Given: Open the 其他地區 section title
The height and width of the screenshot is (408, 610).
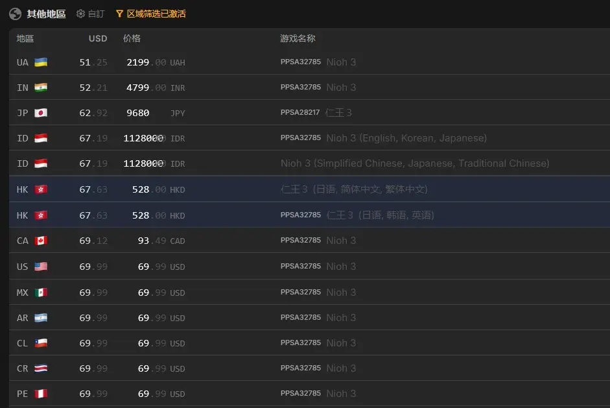Looking at the screenshot, I should pos(46,14).
